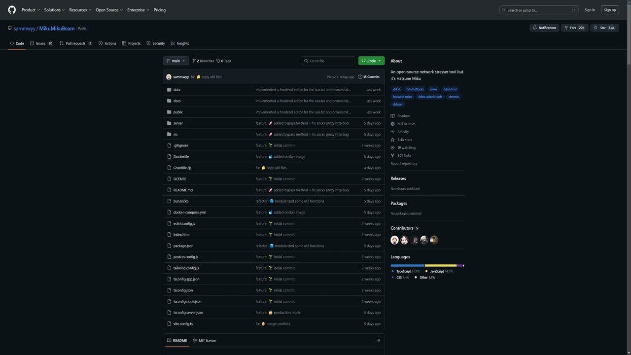The height and width of the screenshot is (355, 631).
Task: Click the Sign in link
Action: click(590, 10)
